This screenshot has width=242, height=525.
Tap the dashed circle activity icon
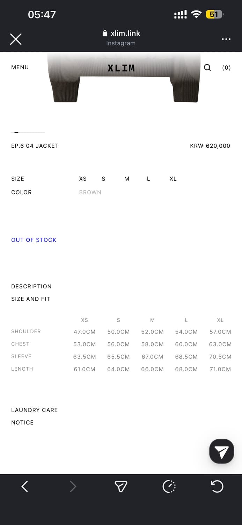169,486
